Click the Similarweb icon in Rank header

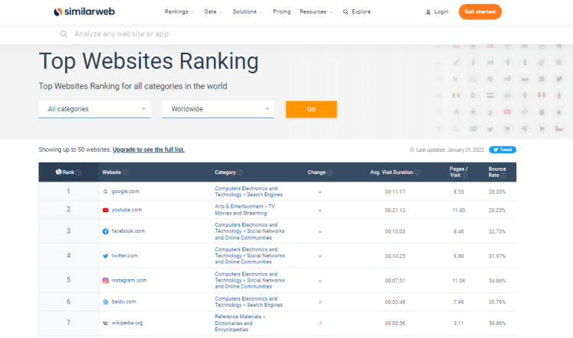point(59,172)
